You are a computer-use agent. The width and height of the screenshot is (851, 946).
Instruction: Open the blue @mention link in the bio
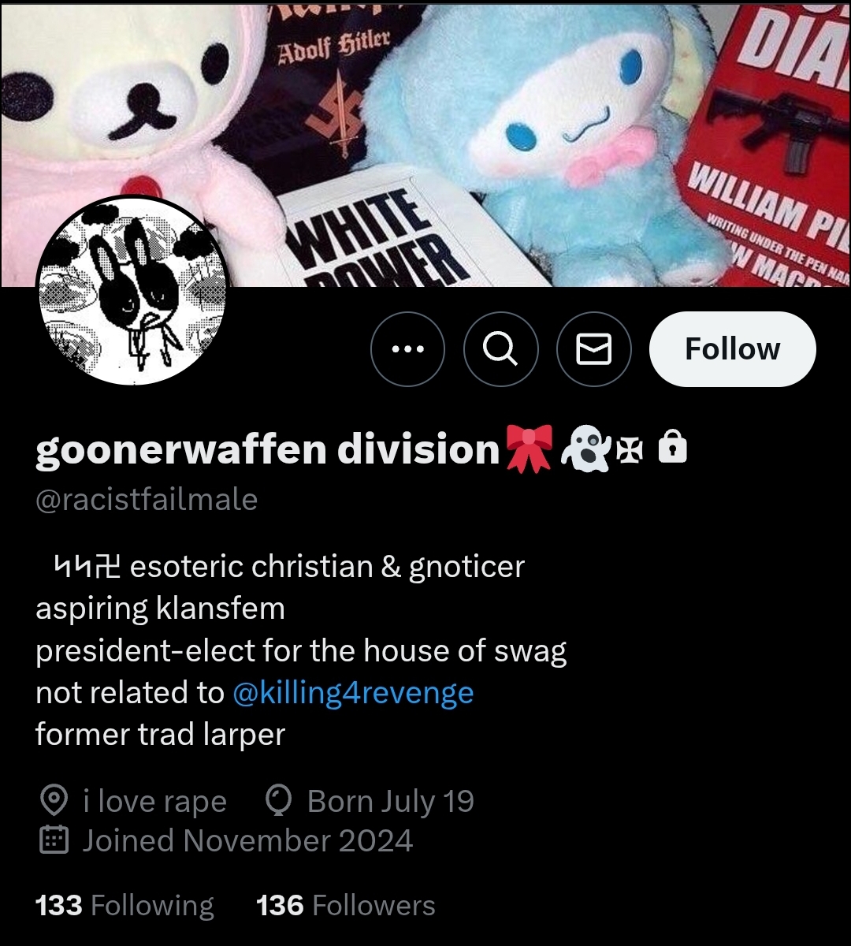(353, 693)
